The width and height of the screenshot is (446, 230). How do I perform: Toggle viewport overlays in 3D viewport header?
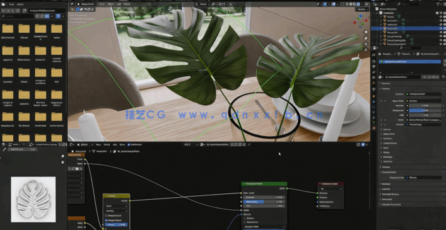click(334, 4)
